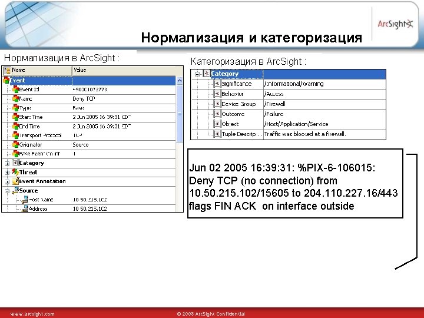Click the Host Name row icon

[25, 200]
